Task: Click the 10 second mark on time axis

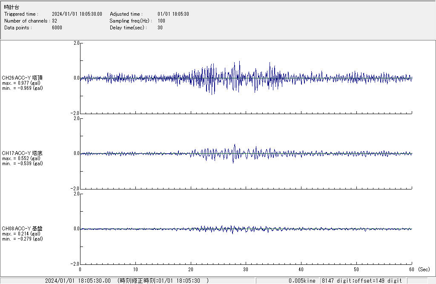Action: (x=135, y=270)
